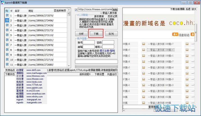The image size is (201, 116).
Task: Click the 提交注册/登陆 link
Action: [107, 51]
